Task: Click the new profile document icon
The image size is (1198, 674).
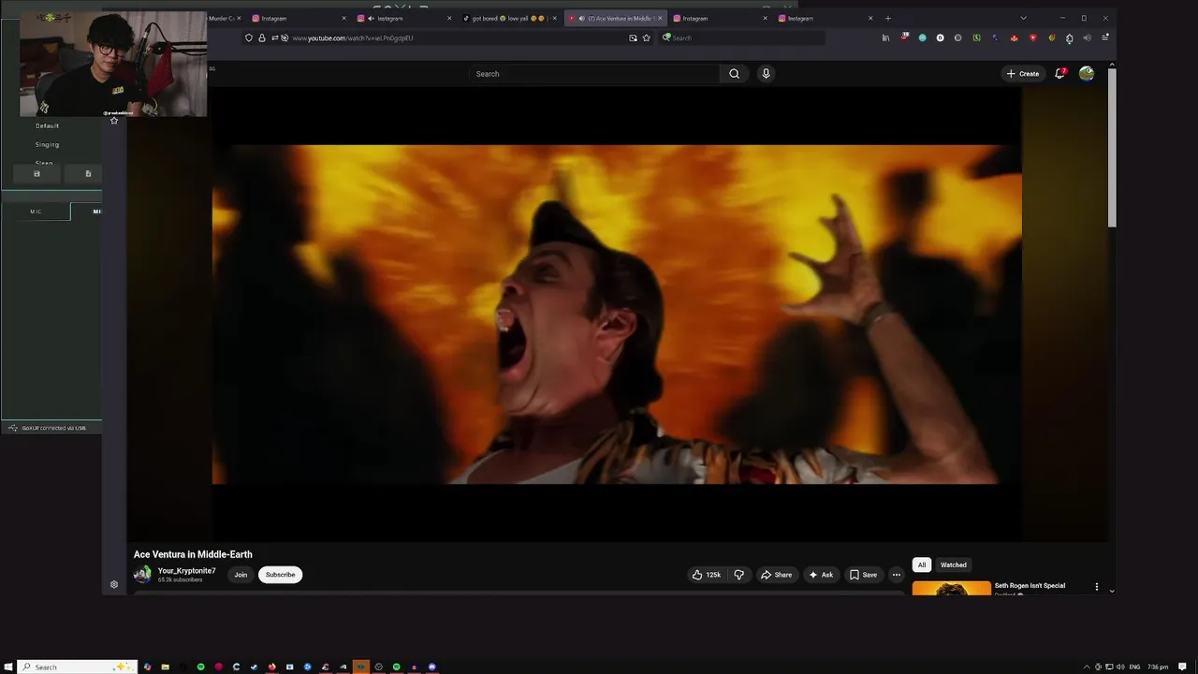Action: pos(88,173)
